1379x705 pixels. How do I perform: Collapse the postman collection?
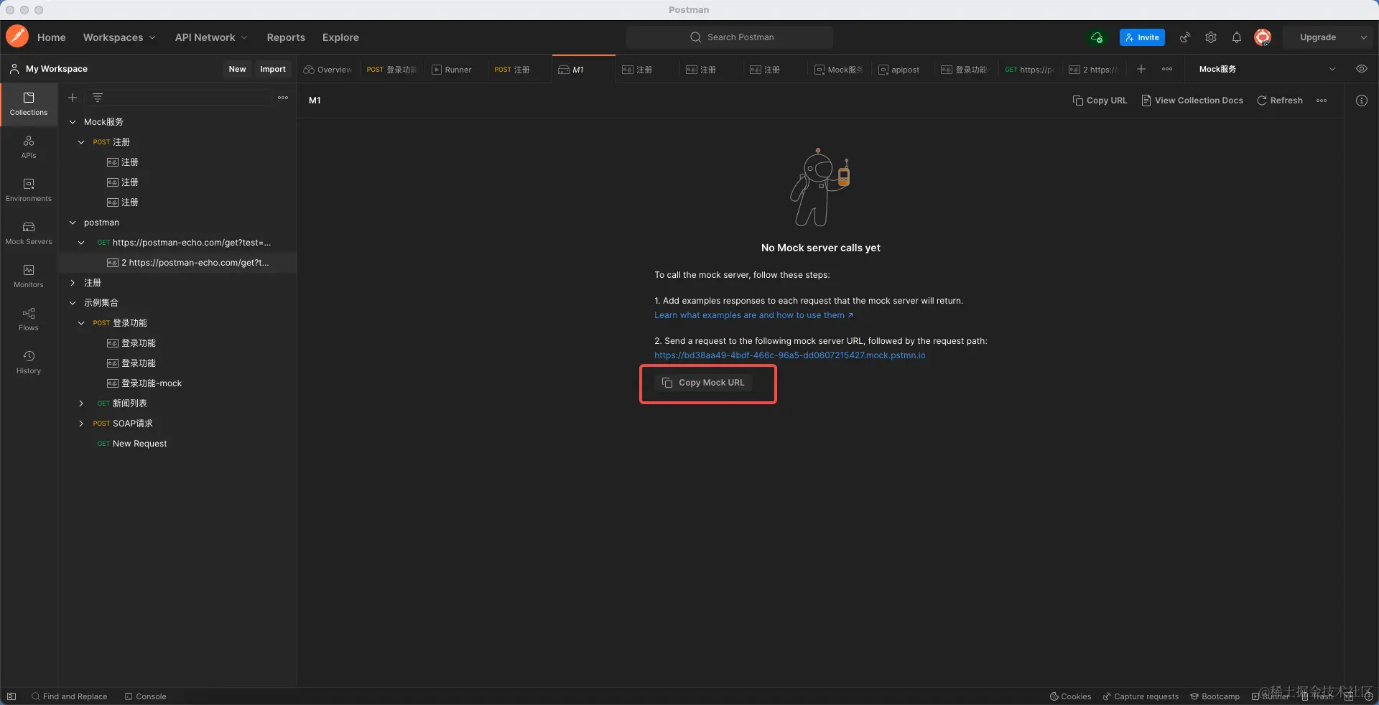click(x=73, y=223)
